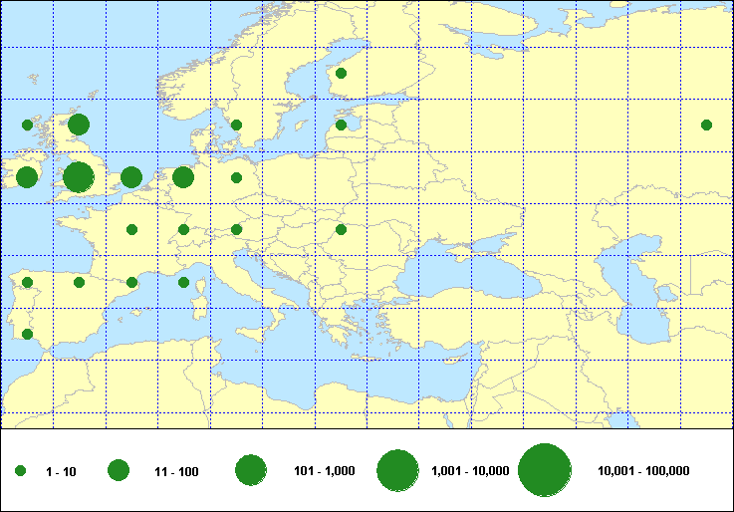This screenshot has width=734, height=512.
Task: Click the "1,001 - 10,000" legend text
Action: (x=470, y=471)
